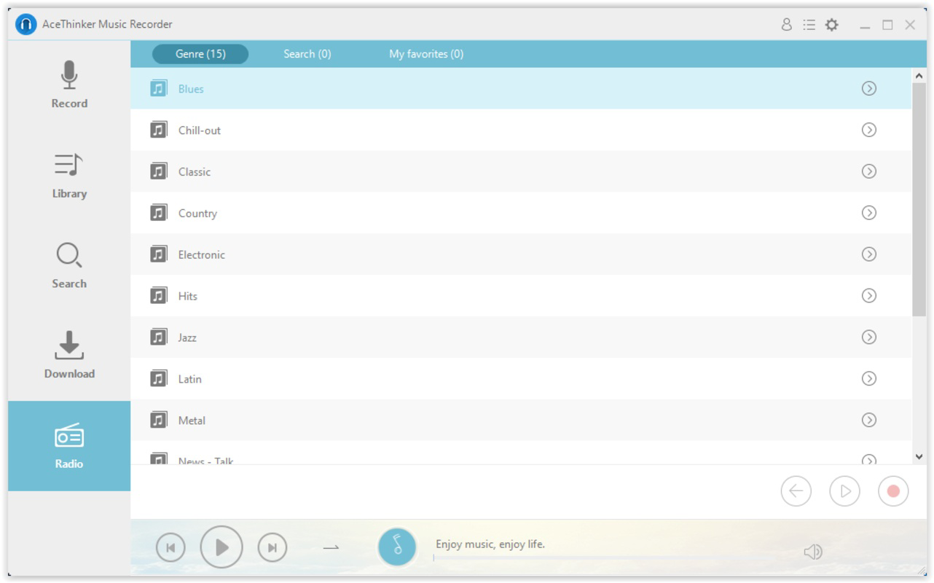934x583 pixels.
Task: Select the Blues genre label
Action: point(191,88)
